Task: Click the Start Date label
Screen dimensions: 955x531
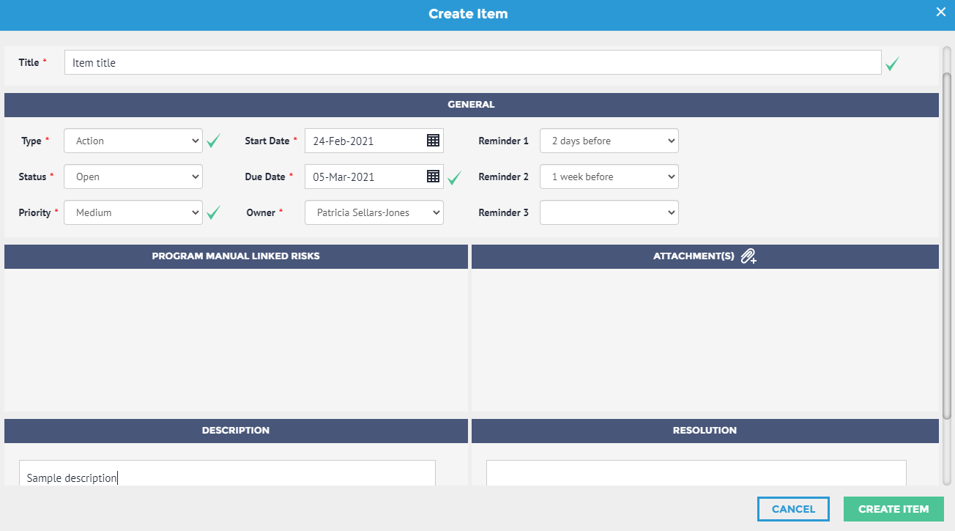Action: pyautogui.click(x=267, y=141)
